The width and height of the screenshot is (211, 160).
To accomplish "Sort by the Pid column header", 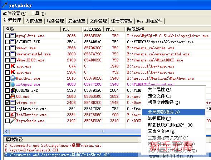I will 72,29.
